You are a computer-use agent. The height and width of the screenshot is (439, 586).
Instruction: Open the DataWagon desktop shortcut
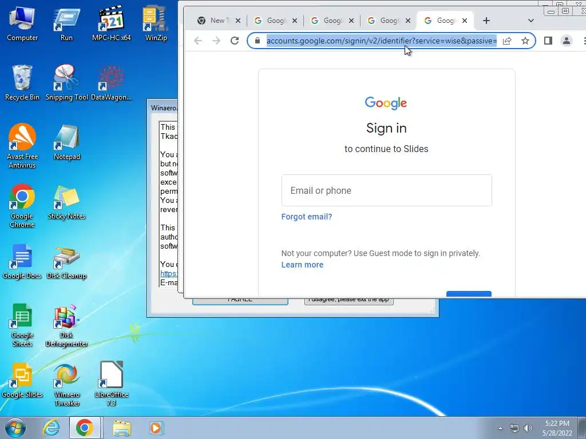tap(112, 82)
